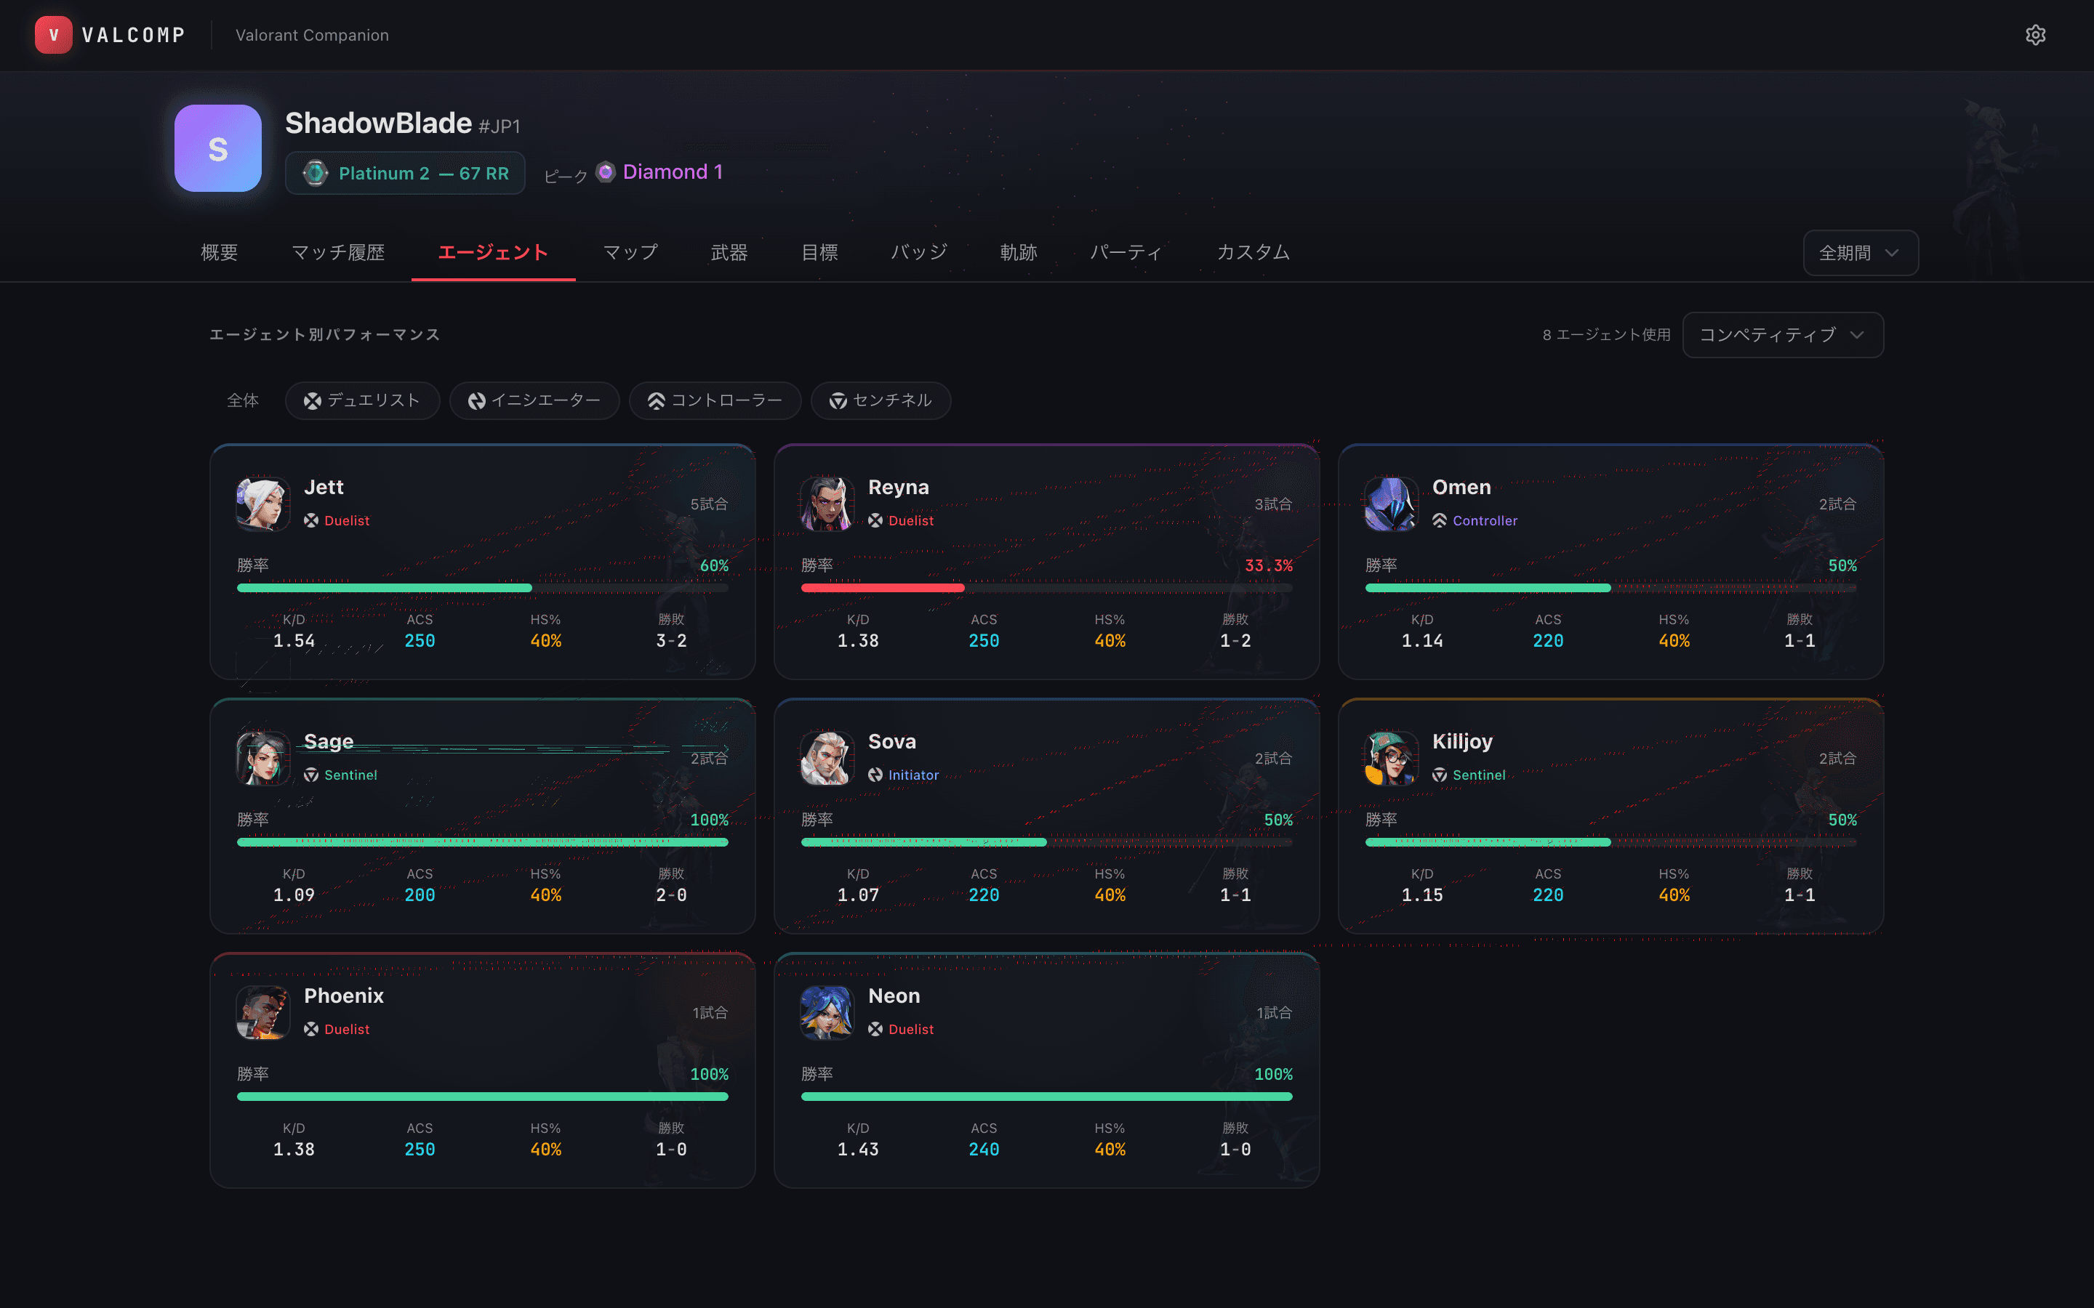The image size is (2094, 1308).
Task: Switch to the 概要 tab
Action: click(x=220, y=253)
